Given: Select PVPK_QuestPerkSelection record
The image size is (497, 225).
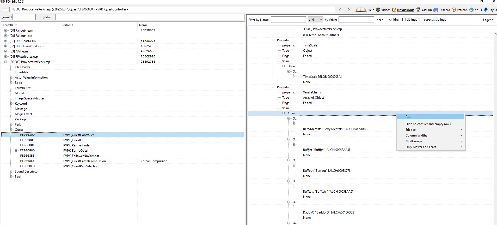Looking at the screenshot, I should point(123,166).
